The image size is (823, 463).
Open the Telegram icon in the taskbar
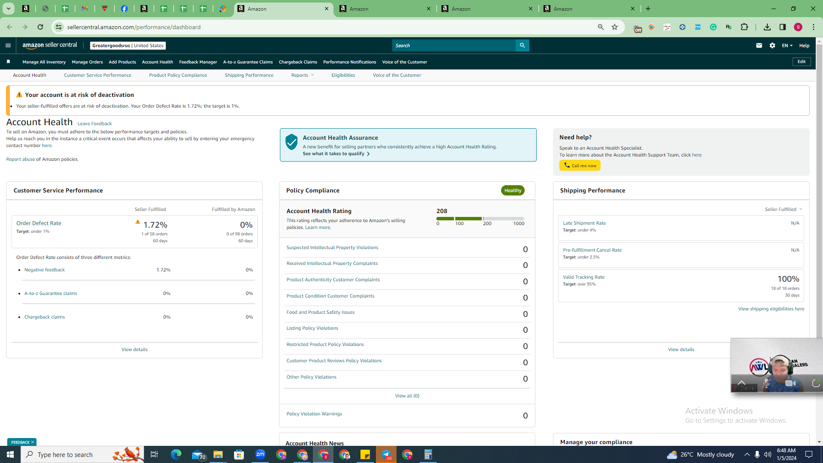pos(386,454)
